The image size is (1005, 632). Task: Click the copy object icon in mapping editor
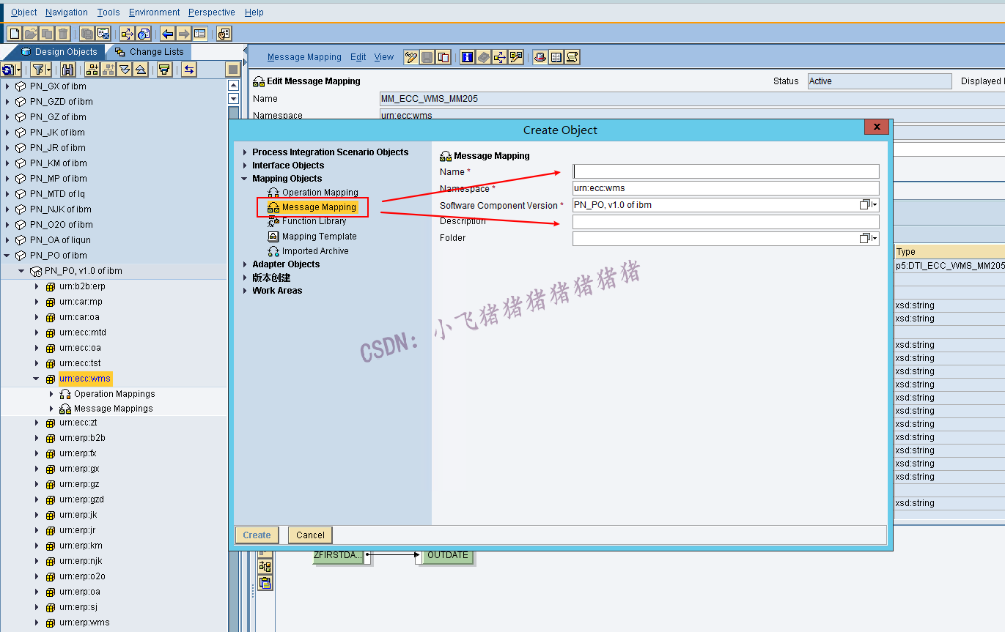point(443,57)
